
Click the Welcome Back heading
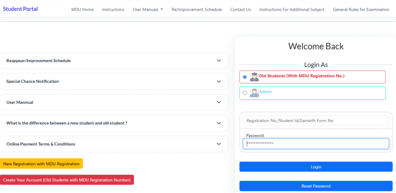click(x=316, y=46)
